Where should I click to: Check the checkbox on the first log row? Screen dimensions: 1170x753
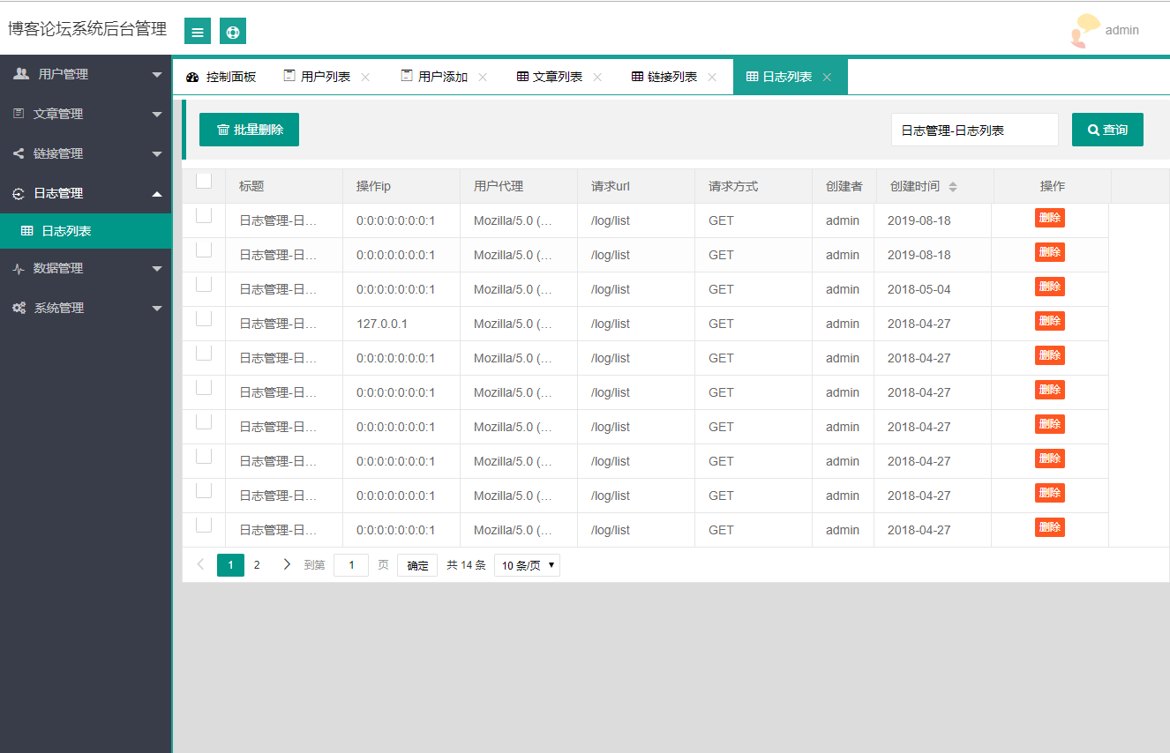click(x=204, y=214)
